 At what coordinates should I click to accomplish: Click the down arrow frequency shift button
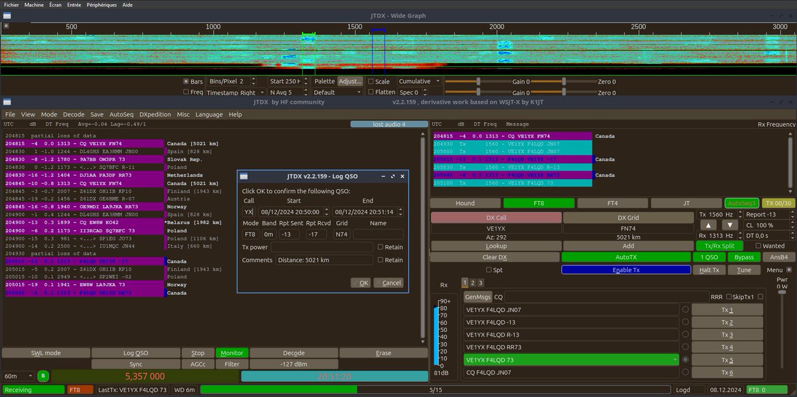(x=729, y=225)
